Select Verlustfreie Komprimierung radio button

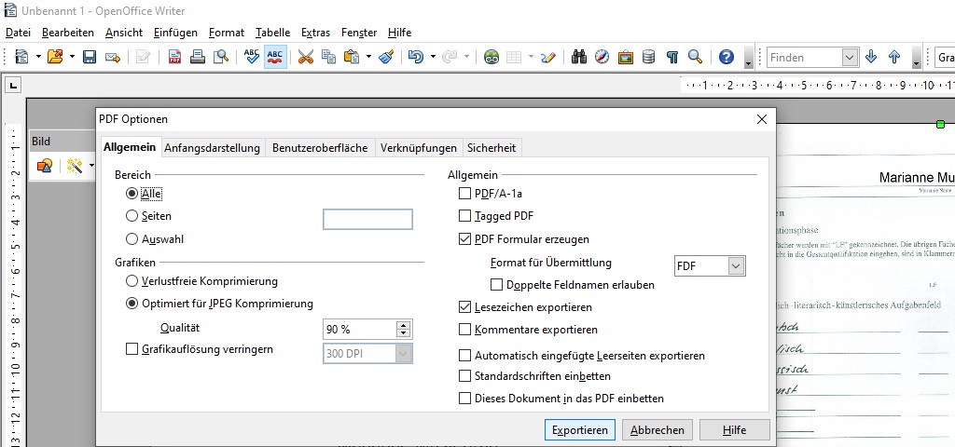click(x=131, y=281)
